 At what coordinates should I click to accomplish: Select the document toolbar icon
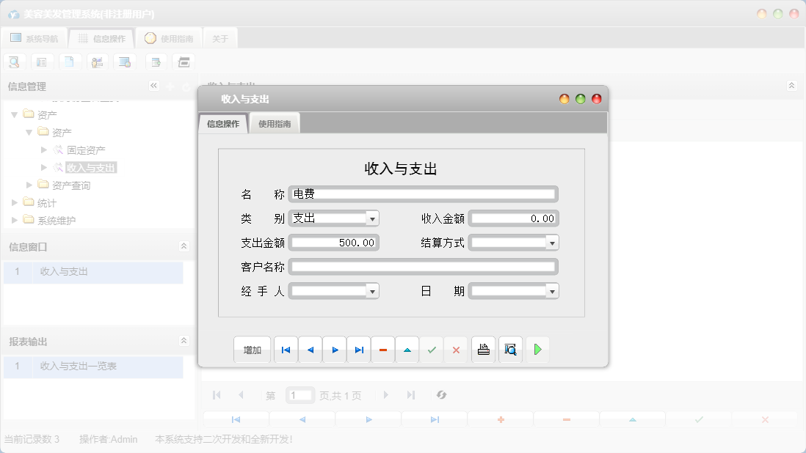tap(70, 62)
